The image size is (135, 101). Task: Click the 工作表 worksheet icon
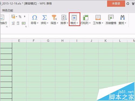coord(98,18)
